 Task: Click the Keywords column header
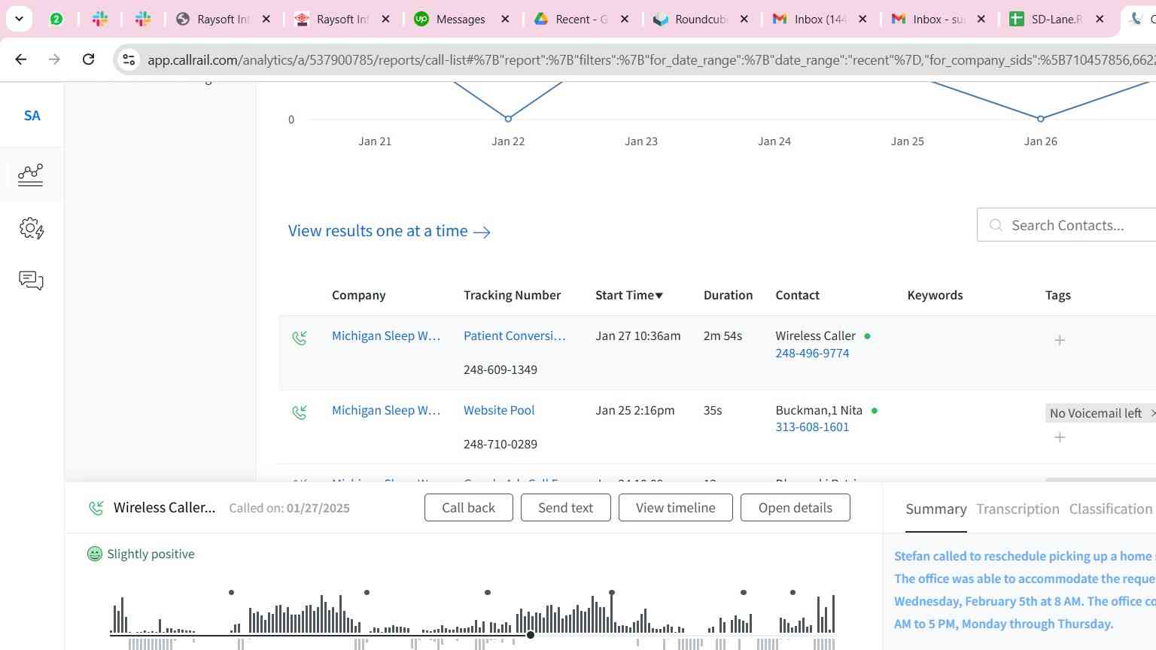coord(935,295)
